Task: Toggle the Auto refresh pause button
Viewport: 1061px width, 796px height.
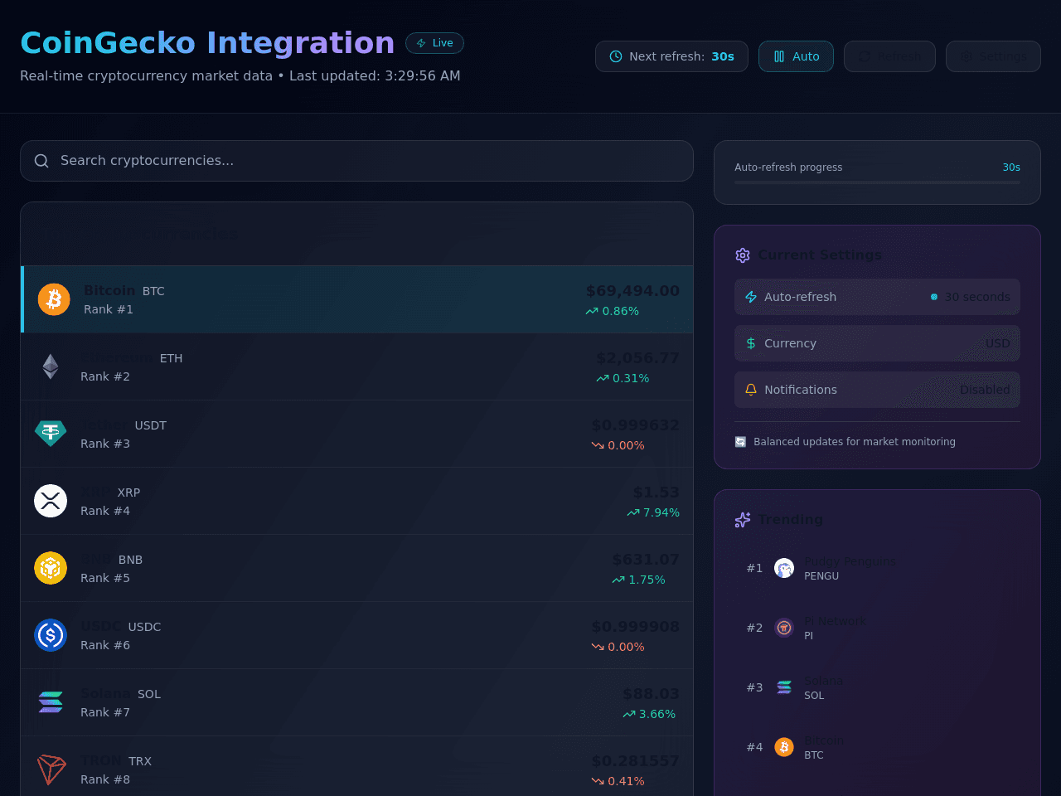Action: click(x=796, y=56)
